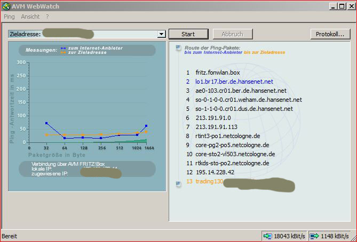Open the Protokoll... log button
This screenshot has width=357, height=242.
coord(330,34)
